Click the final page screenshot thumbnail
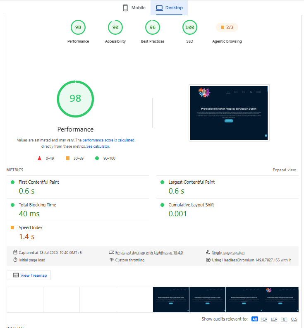The height and width of the screenshot is (328, 304). point(229,113)
